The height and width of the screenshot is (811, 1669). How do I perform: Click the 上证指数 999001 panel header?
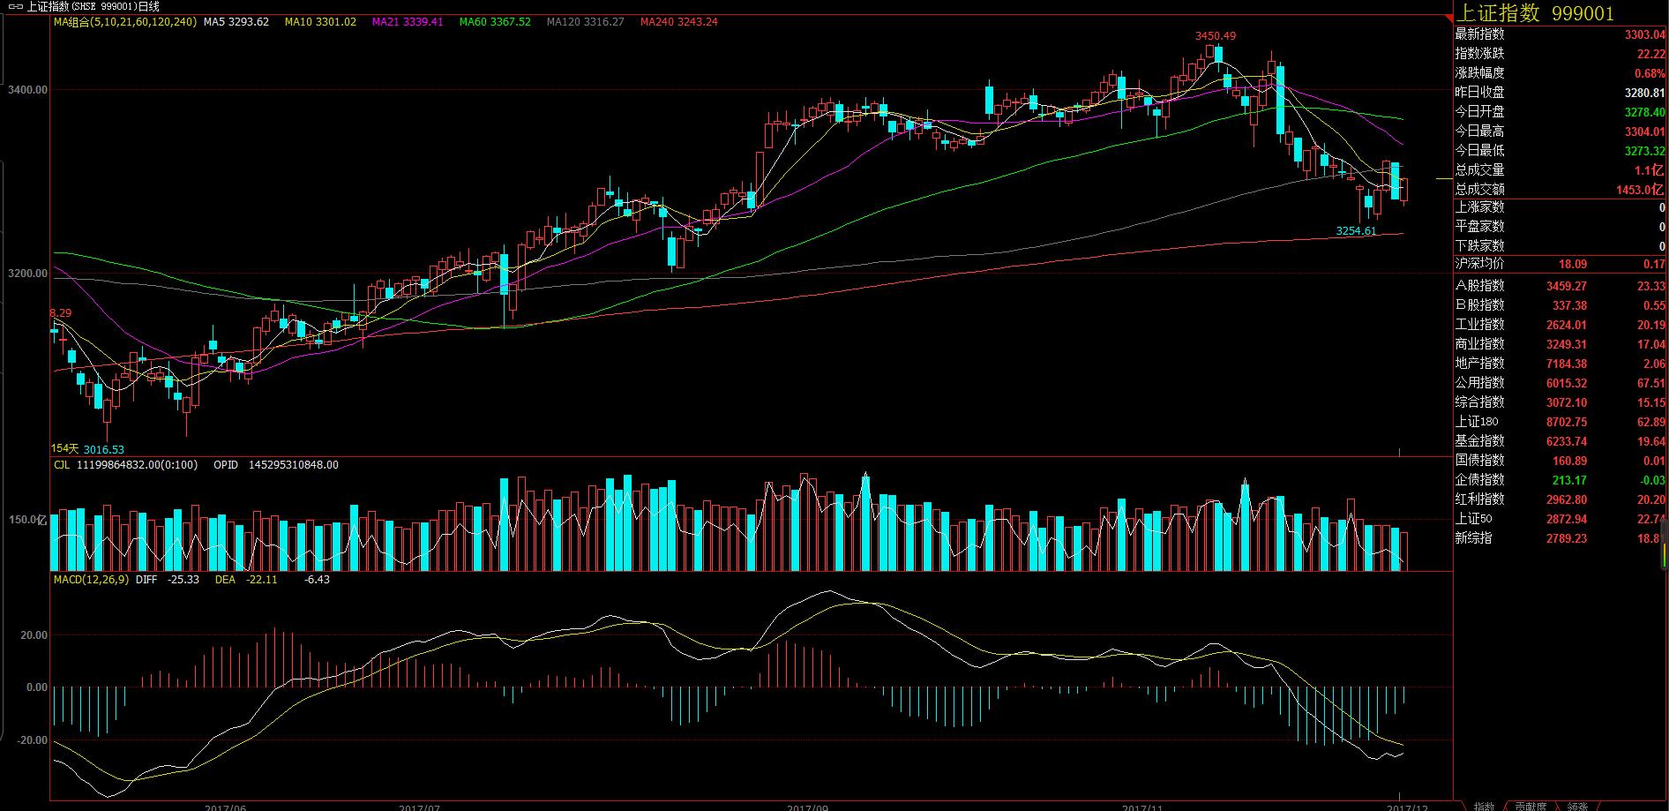(x=1534, y=12)
